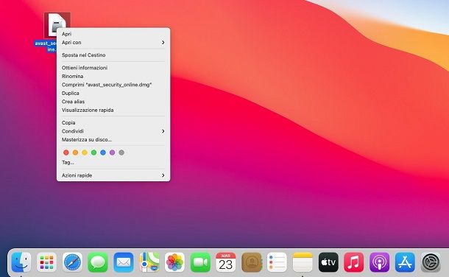Apply the purple tag color
The width and height of the screenshot is (449, 277).
pos(112,152)
